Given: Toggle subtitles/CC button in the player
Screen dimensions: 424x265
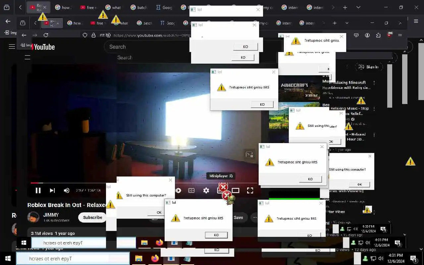Looking at the screenshot, I should click(x=191, y=190).
